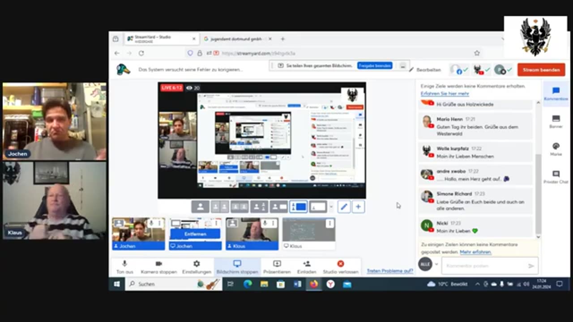Open Treten Probleme auf? link
Image resolution: width=573 pixels, height=322 pixels.
coord(389,271)
